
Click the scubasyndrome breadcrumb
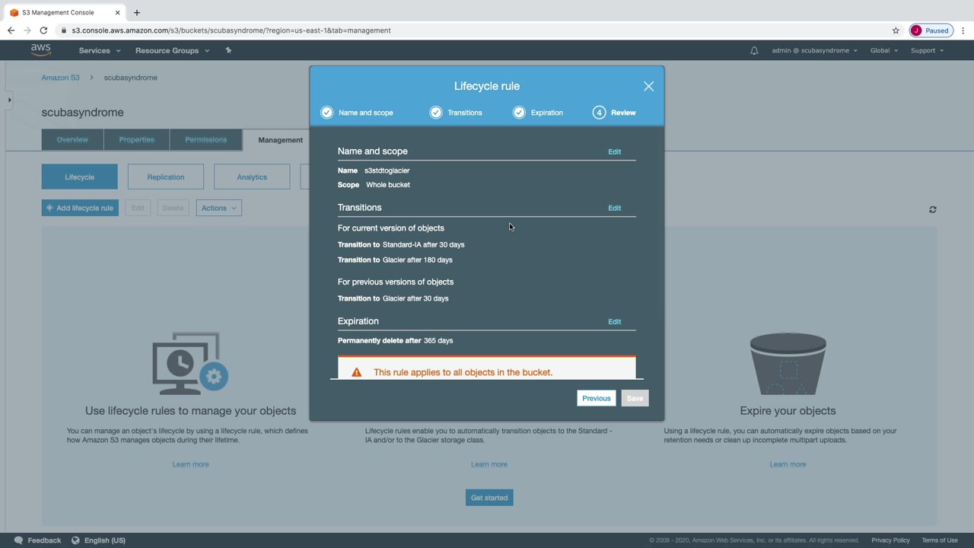click(x=130, y=78)
